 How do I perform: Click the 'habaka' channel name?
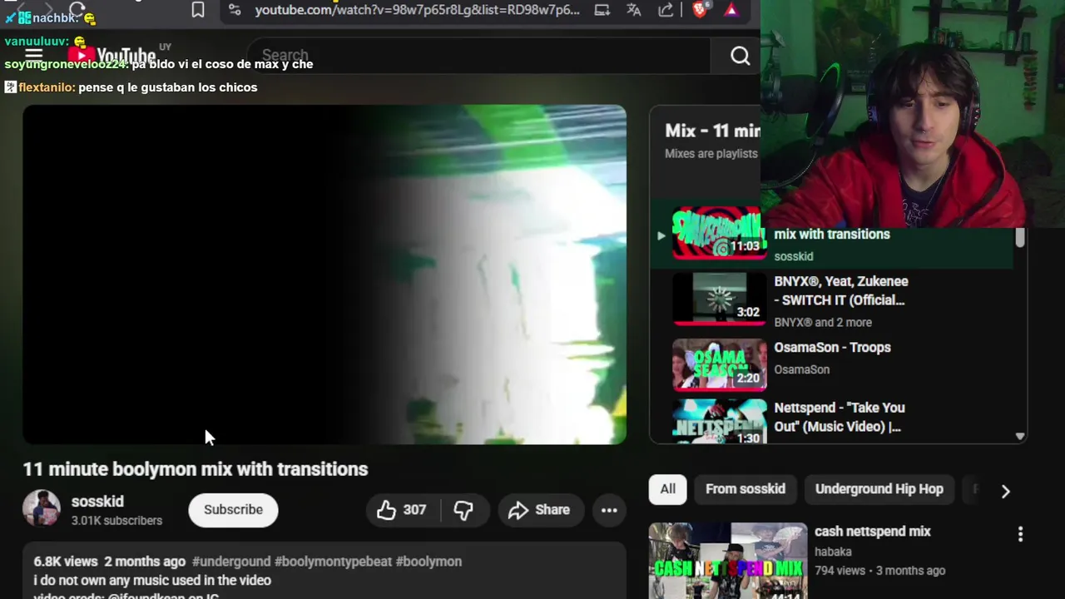click(833, 552)
